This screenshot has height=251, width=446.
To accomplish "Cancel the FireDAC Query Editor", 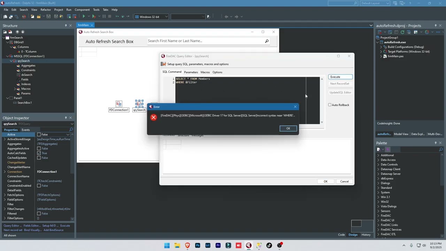I will [344, 181].
